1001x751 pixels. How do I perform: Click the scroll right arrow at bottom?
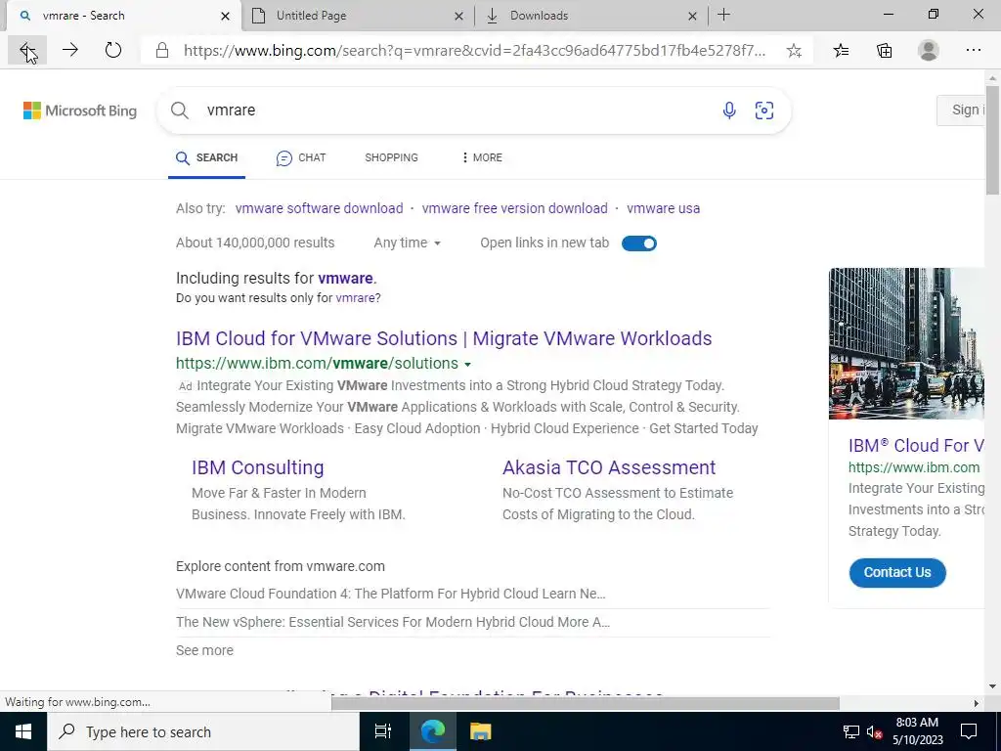[x=977, y=703]
